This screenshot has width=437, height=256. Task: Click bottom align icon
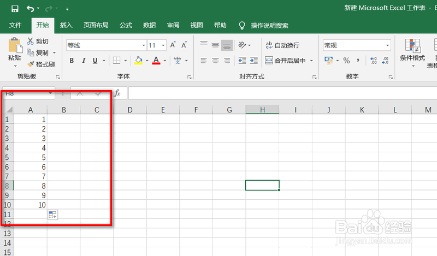coord(227,45)
